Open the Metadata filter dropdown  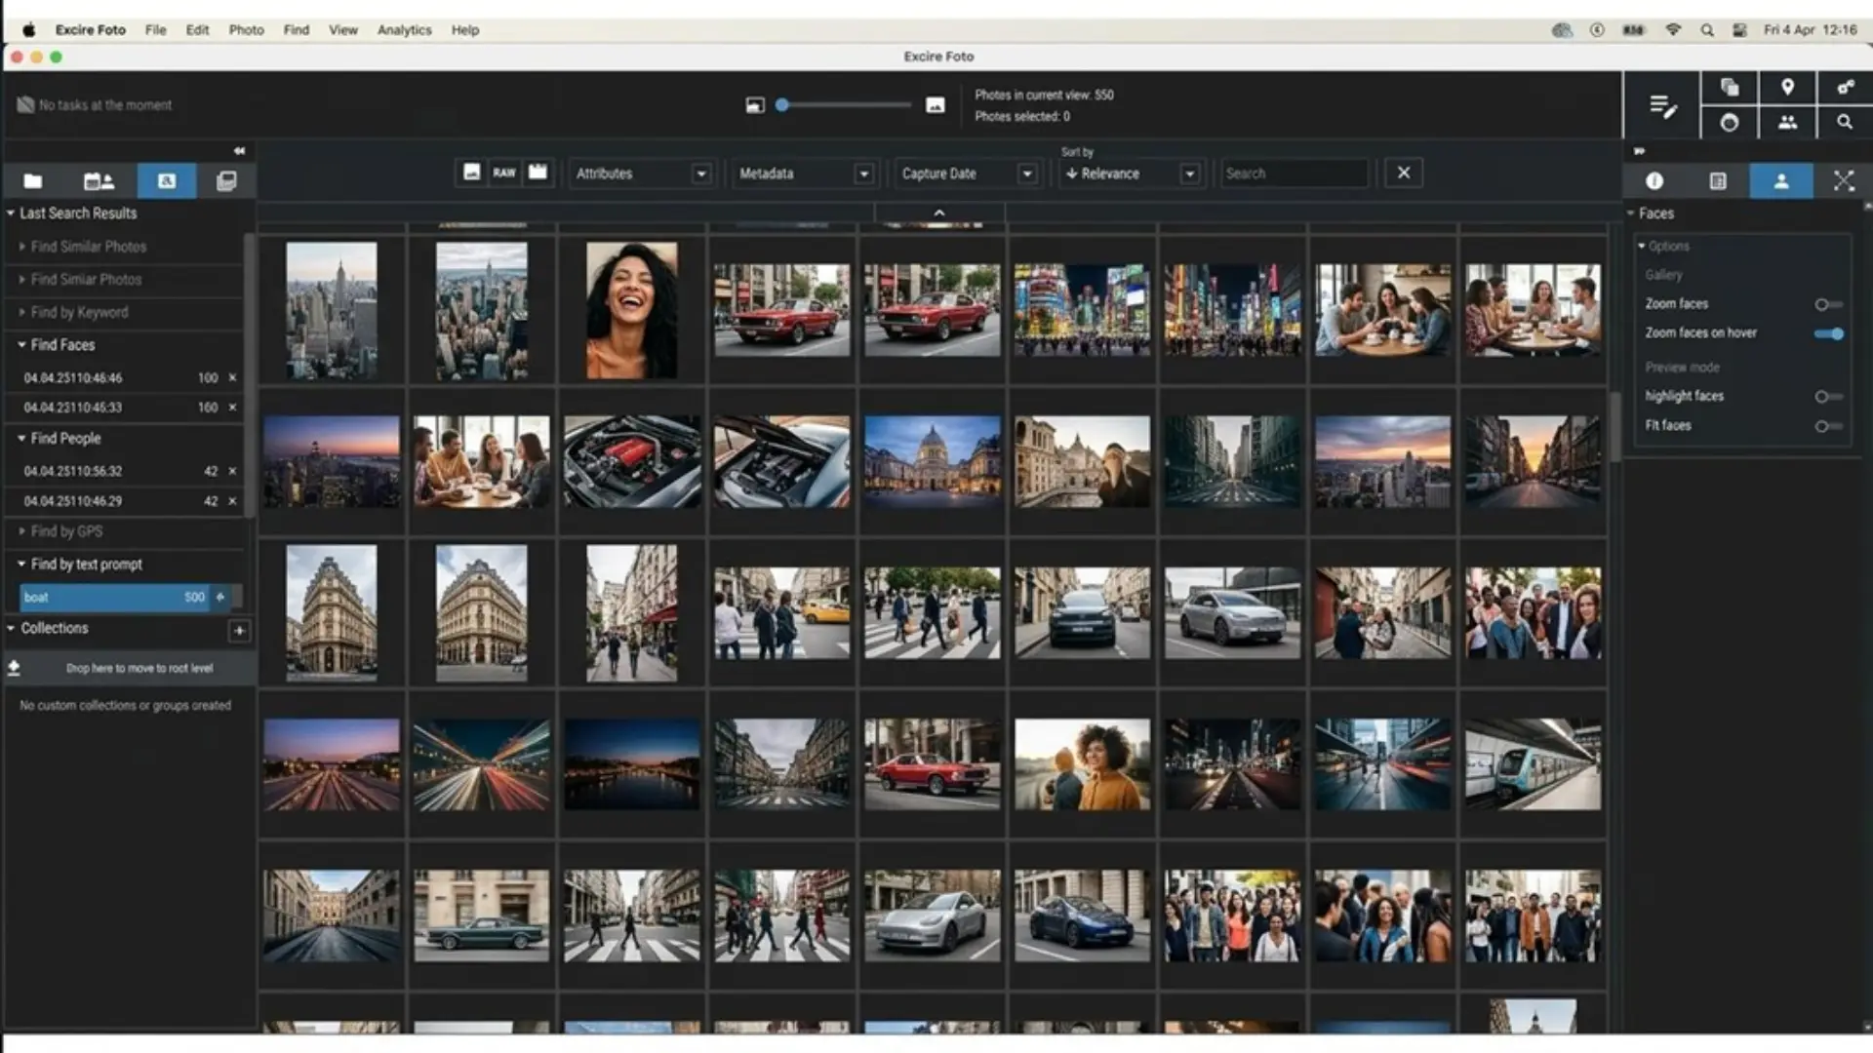[x=804, y=174]
